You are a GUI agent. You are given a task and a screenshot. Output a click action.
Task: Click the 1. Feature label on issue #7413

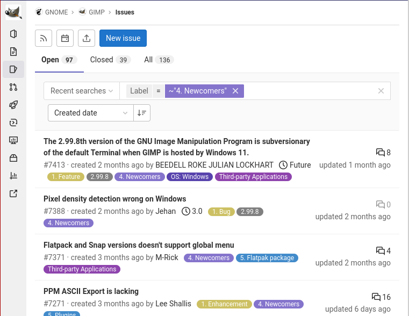66,177
